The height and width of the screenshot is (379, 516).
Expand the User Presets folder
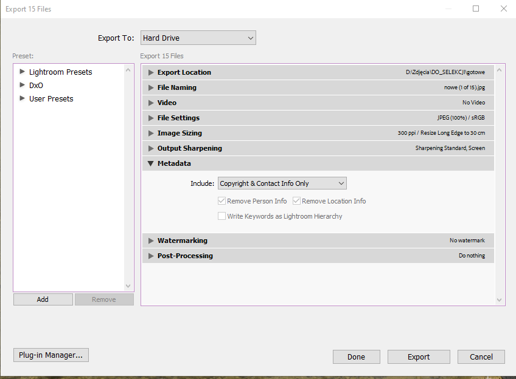tap(23, 99)
